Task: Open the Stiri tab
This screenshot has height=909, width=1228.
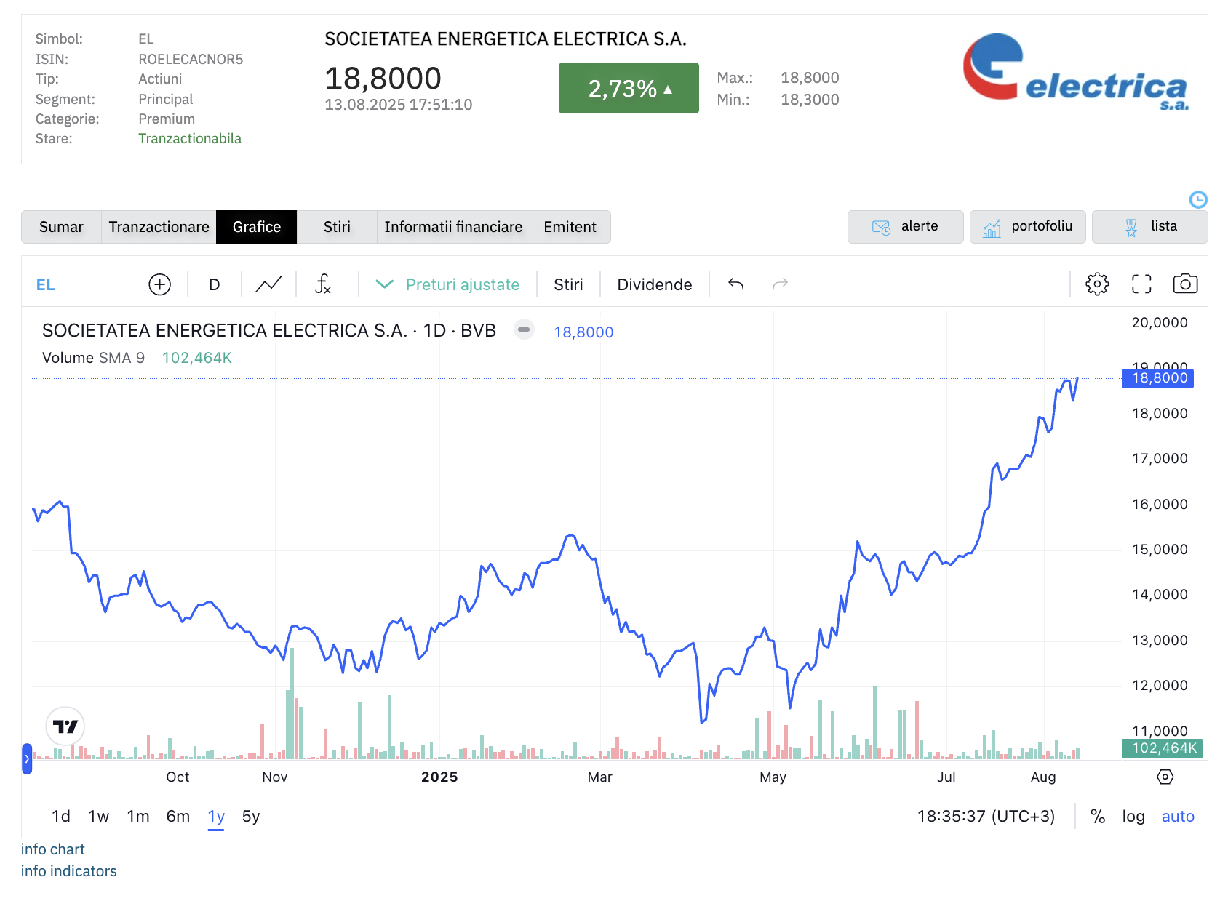Action: coord(337,227)
